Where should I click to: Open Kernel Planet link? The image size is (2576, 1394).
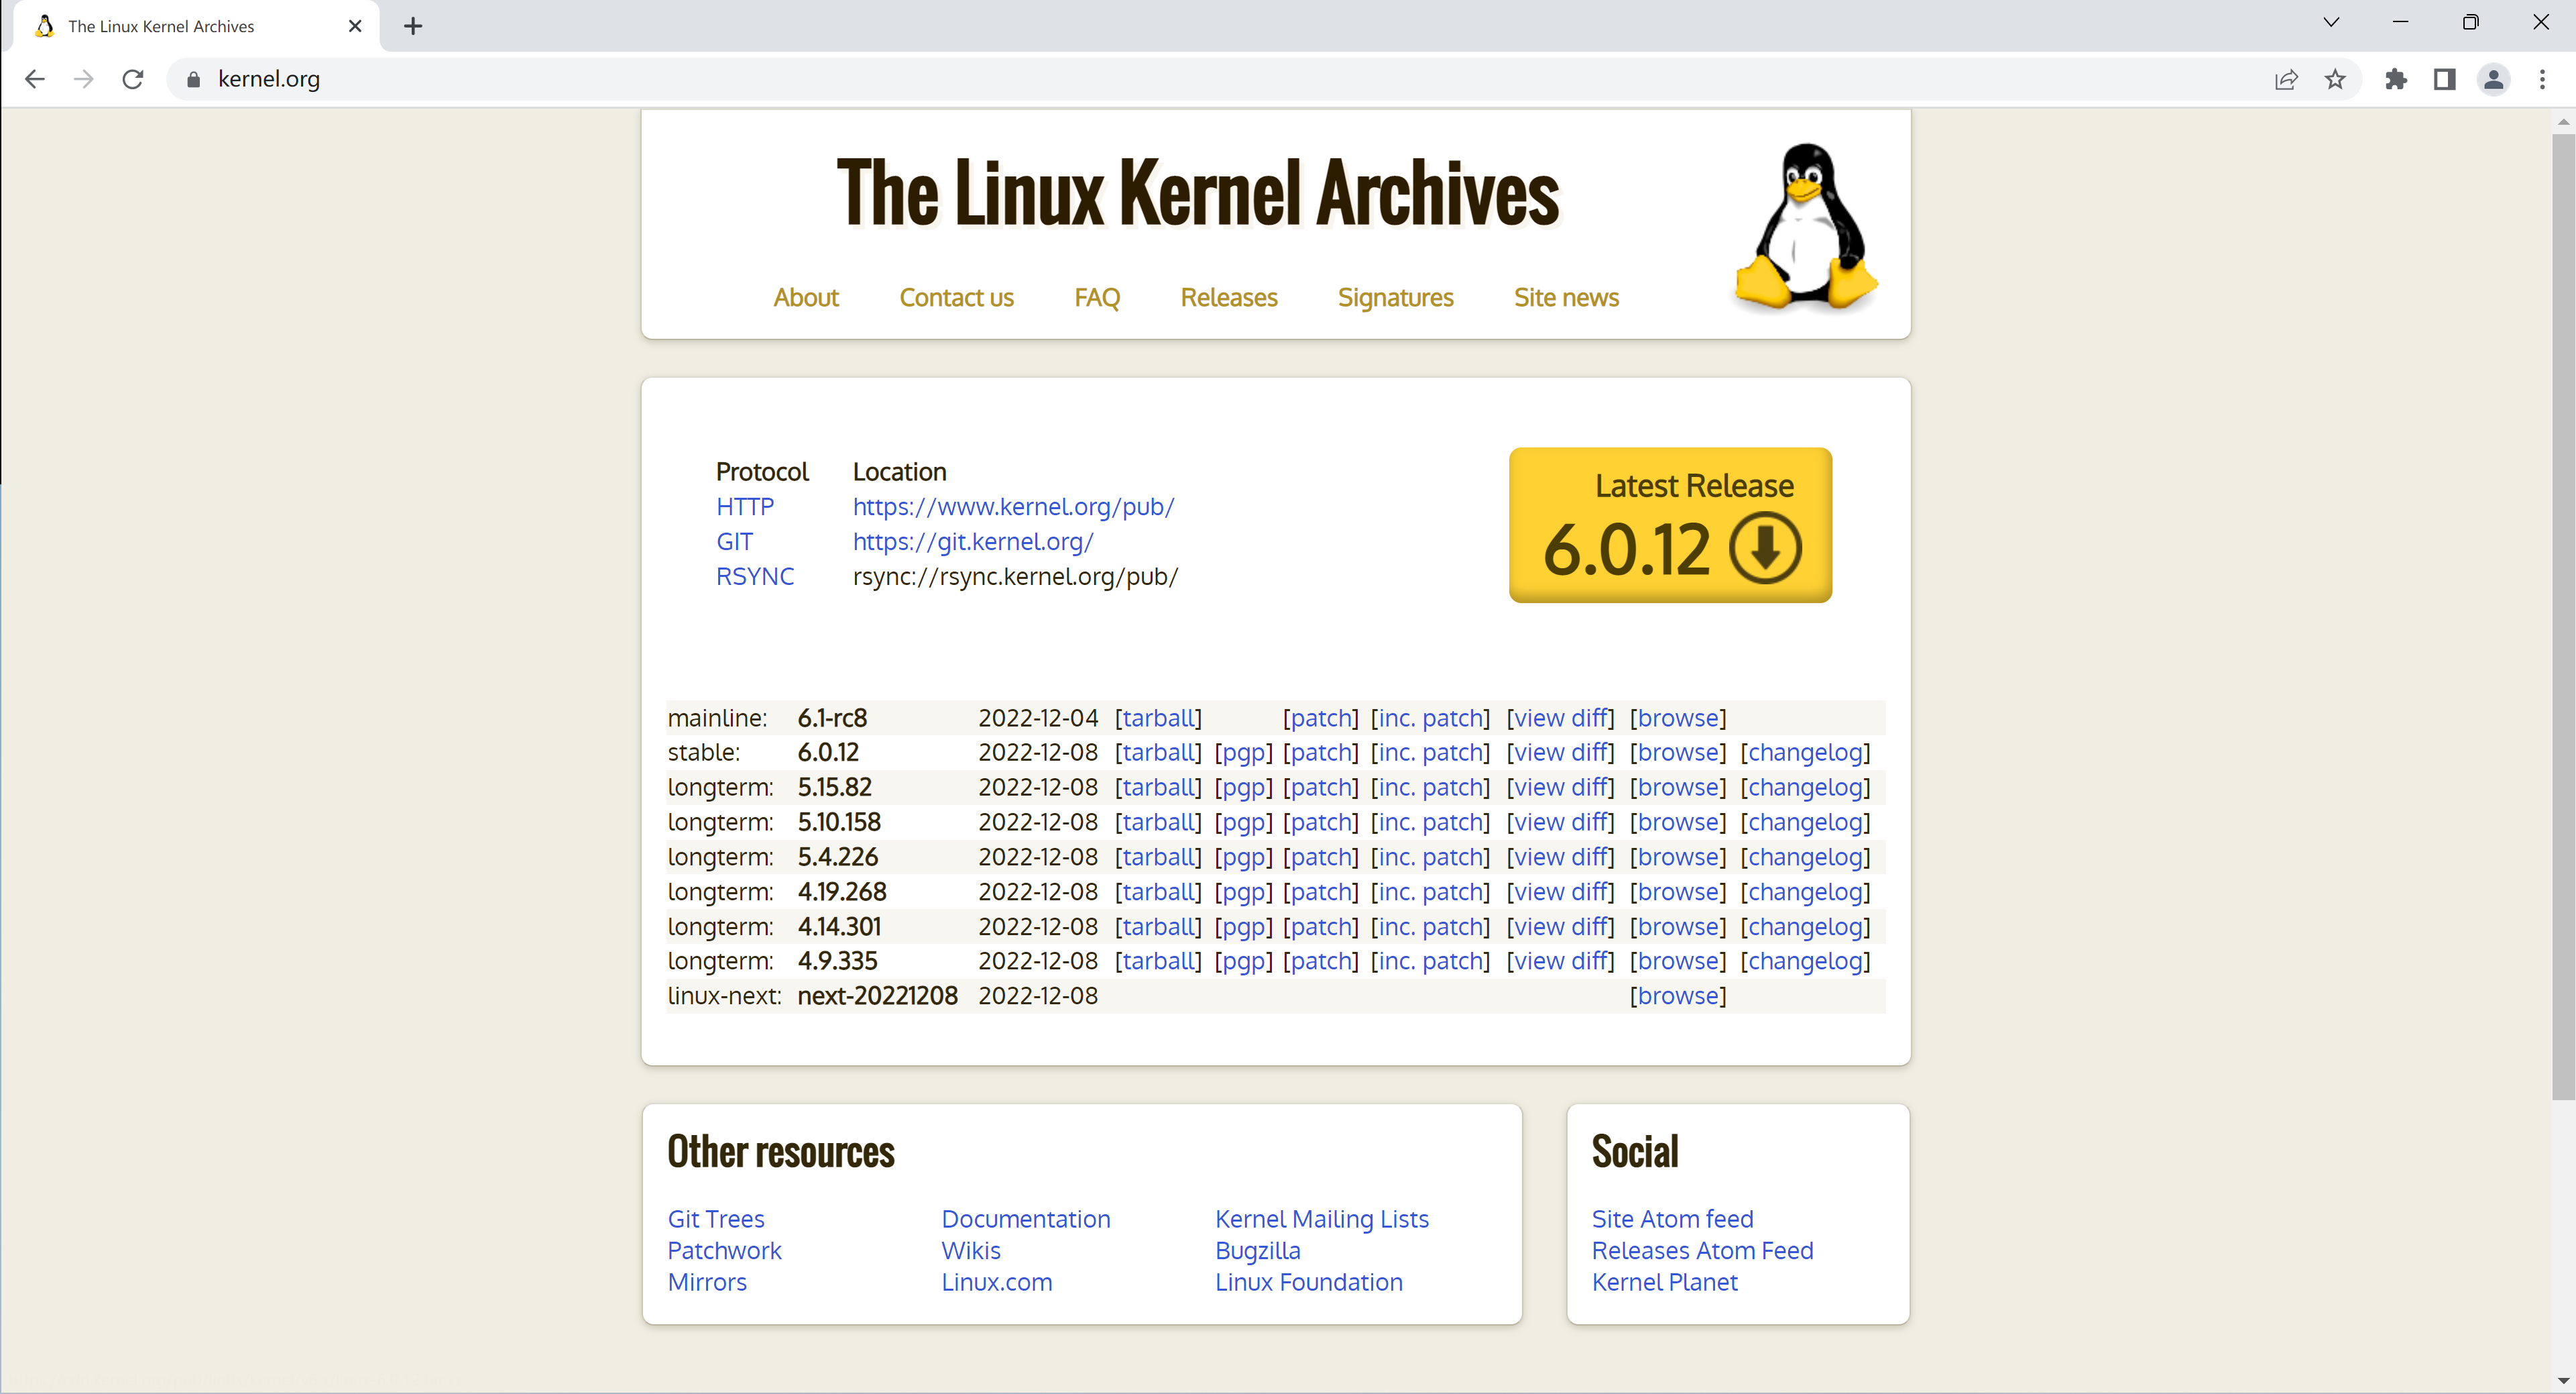pyautogui.click(x=1664, y=1282)
